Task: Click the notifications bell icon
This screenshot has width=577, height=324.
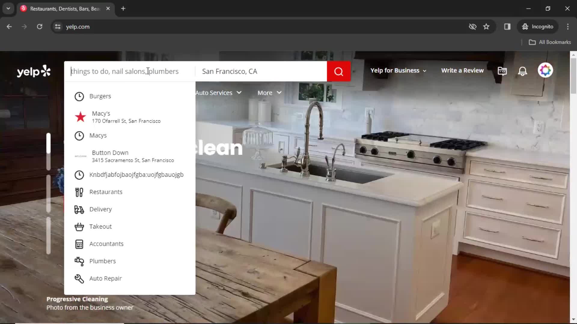Action: (523, 71)
